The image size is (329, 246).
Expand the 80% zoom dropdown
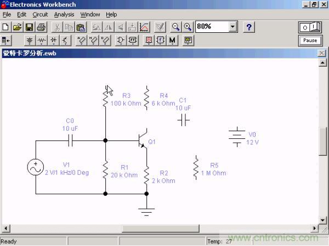[233, 27]
